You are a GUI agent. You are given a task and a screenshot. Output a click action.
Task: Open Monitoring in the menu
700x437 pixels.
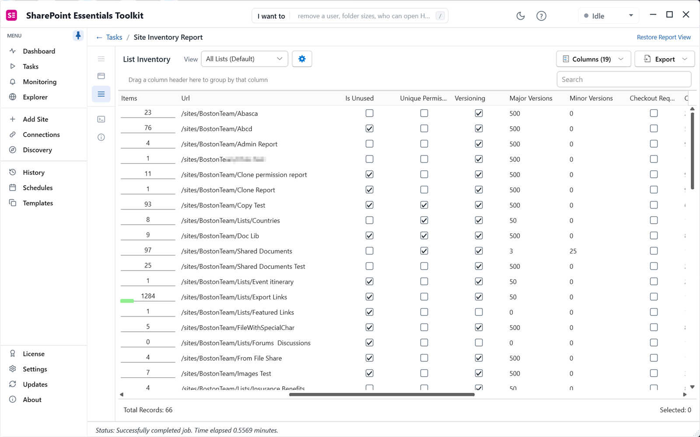[x=39, y=82]
